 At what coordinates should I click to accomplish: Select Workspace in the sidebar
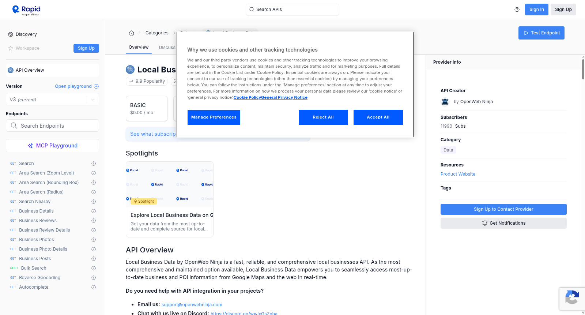click(x=27, y=48)
